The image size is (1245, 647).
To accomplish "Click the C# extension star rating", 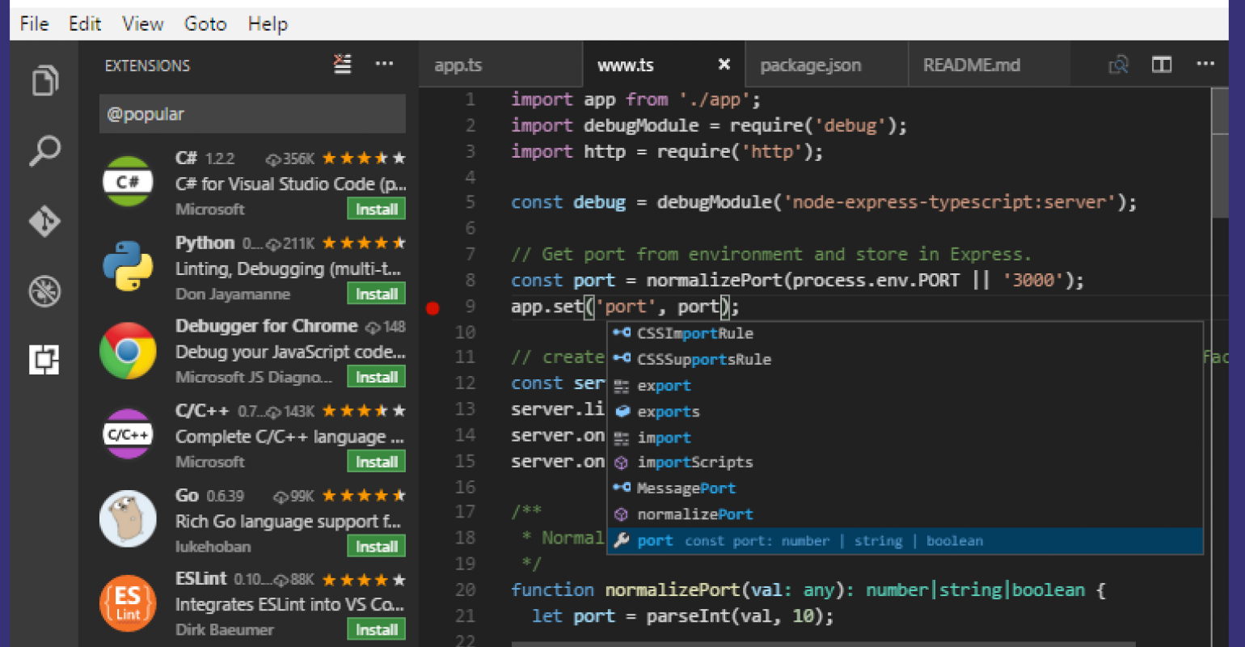I will click(364, 159).
